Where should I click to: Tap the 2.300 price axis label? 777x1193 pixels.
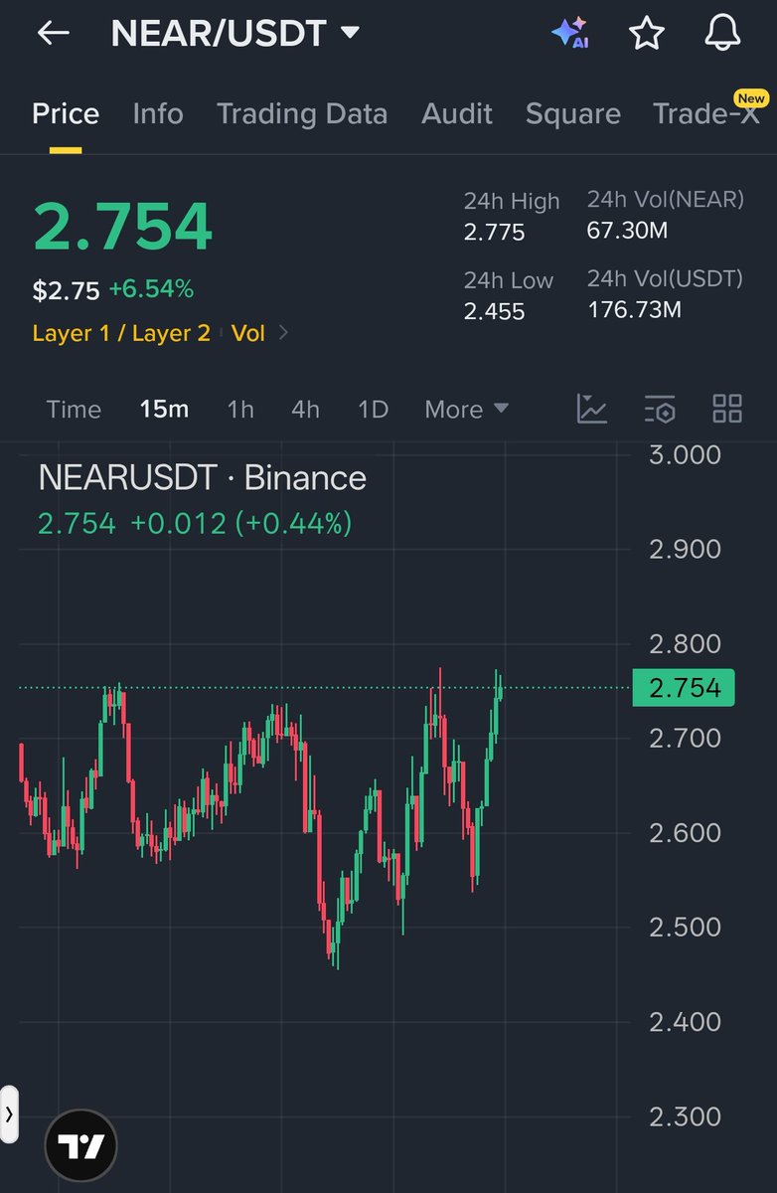point(685,1115)
